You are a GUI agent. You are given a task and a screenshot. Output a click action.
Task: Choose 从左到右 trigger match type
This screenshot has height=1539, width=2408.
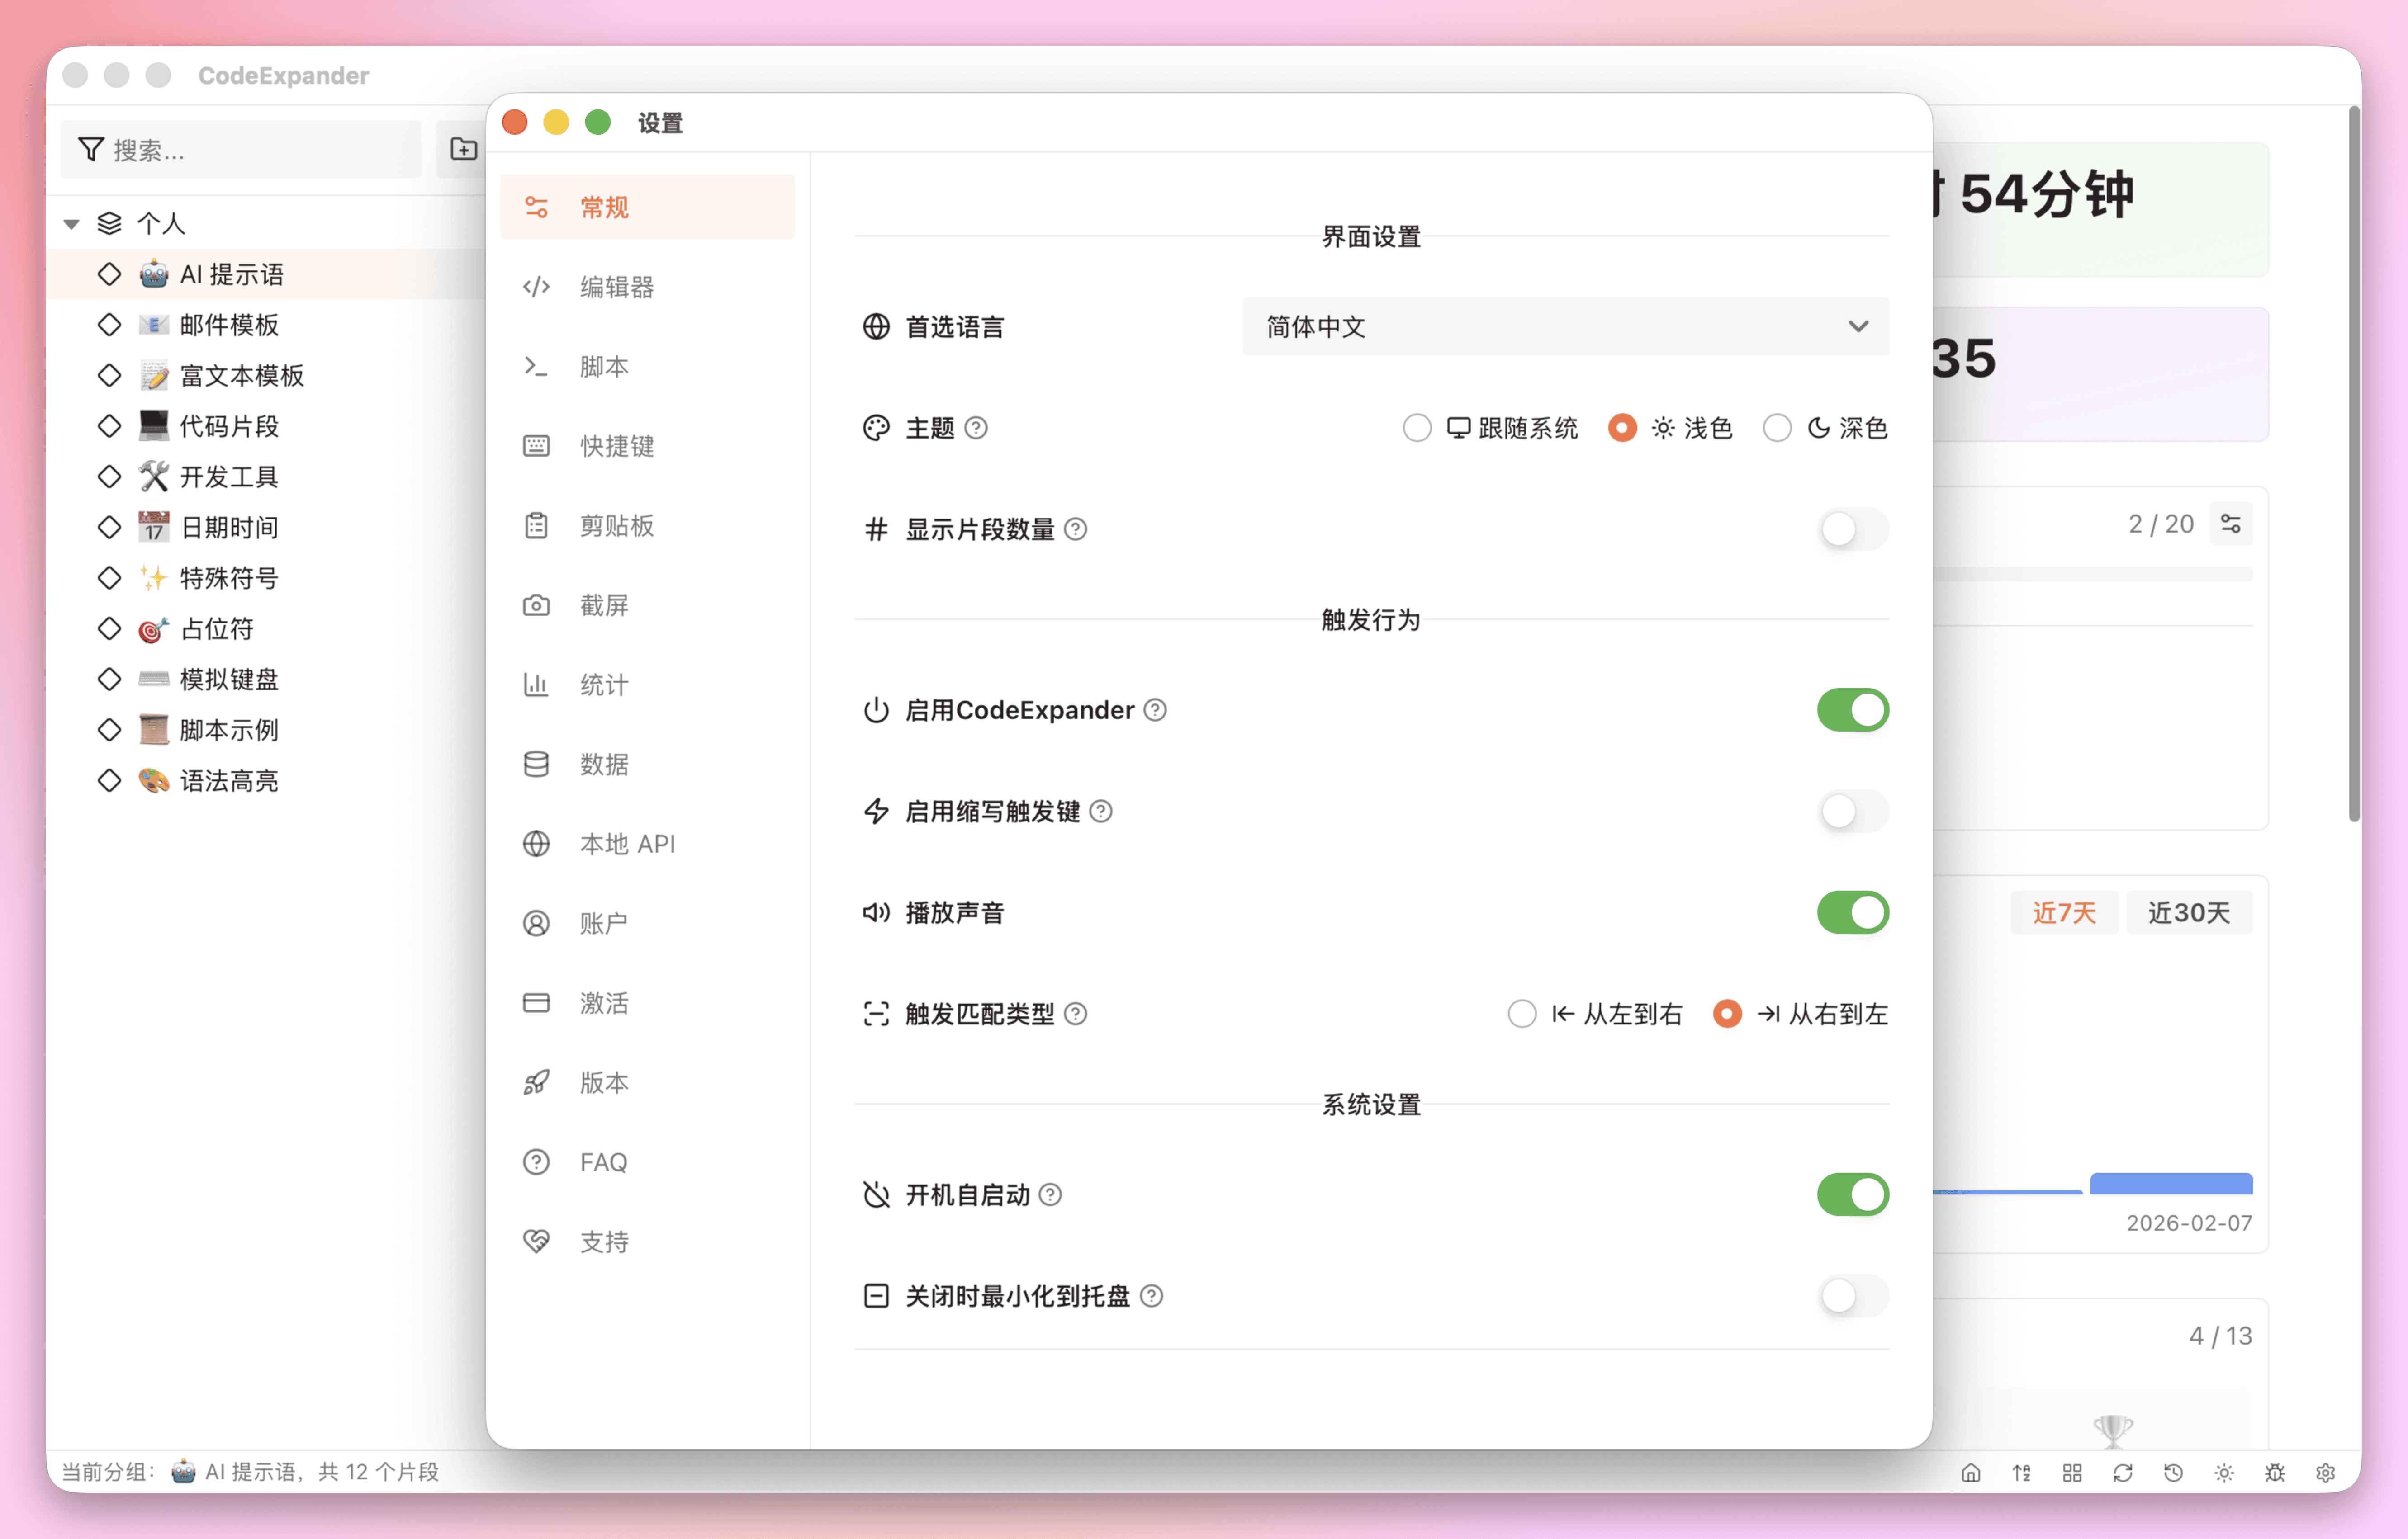[x=1522, y=1013]
